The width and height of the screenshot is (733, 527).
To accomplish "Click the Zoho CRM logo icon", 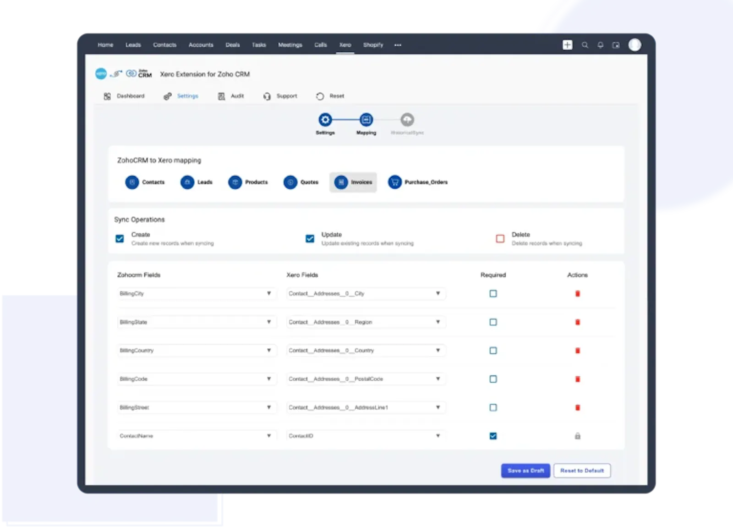I will (139, 74).
